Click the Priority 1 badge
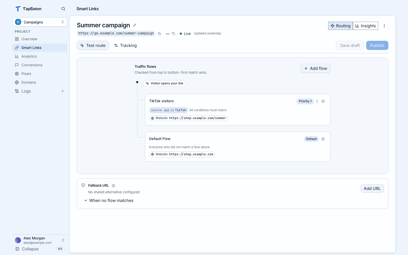 [x=305, y=101]
